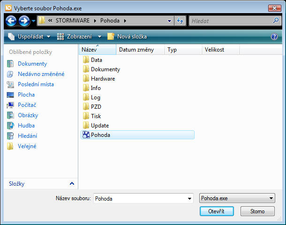This screenshot has width=286, height=225.
Task: Open Hudba in favorite links
Action: point(26,126)
